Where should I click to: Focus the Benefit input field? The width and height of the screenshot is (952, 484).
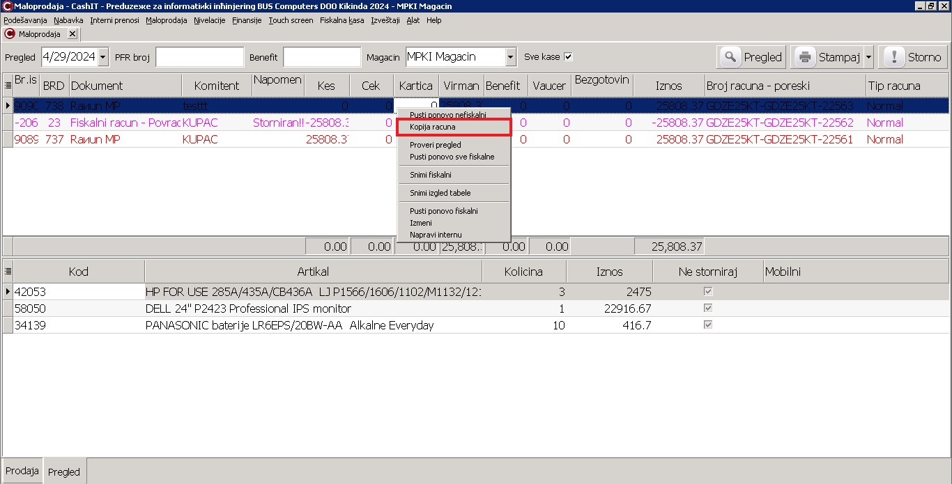pyautogui.click(x=322, y=57)
